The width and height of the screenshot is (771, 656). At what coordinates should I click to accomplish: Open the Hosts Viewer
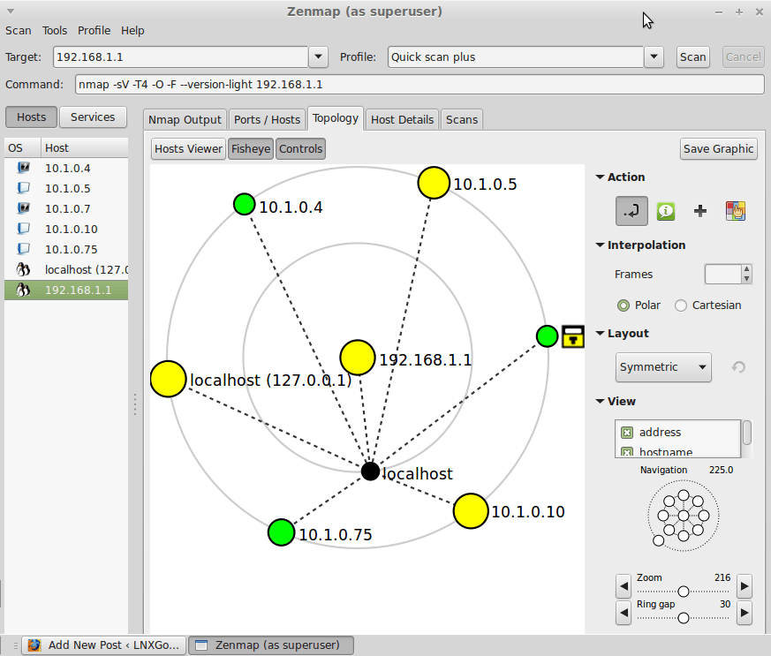(188, 149)
